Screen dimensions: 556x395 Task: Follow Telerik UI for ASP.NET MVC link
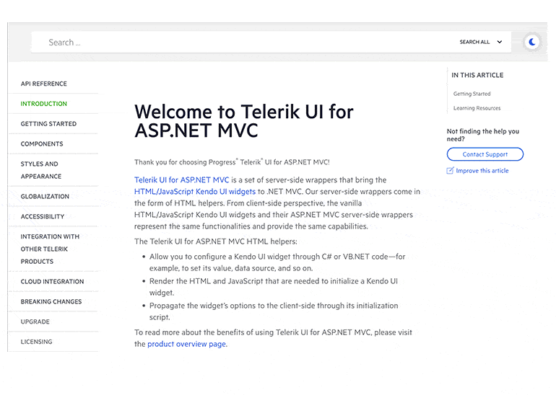tap(181, 180)
